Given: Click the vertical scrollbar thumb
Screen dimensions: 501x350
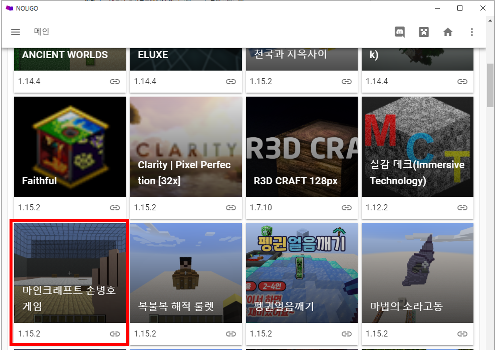Looking at the screenshot, I should pyautogui.click(x=490, y=85).
